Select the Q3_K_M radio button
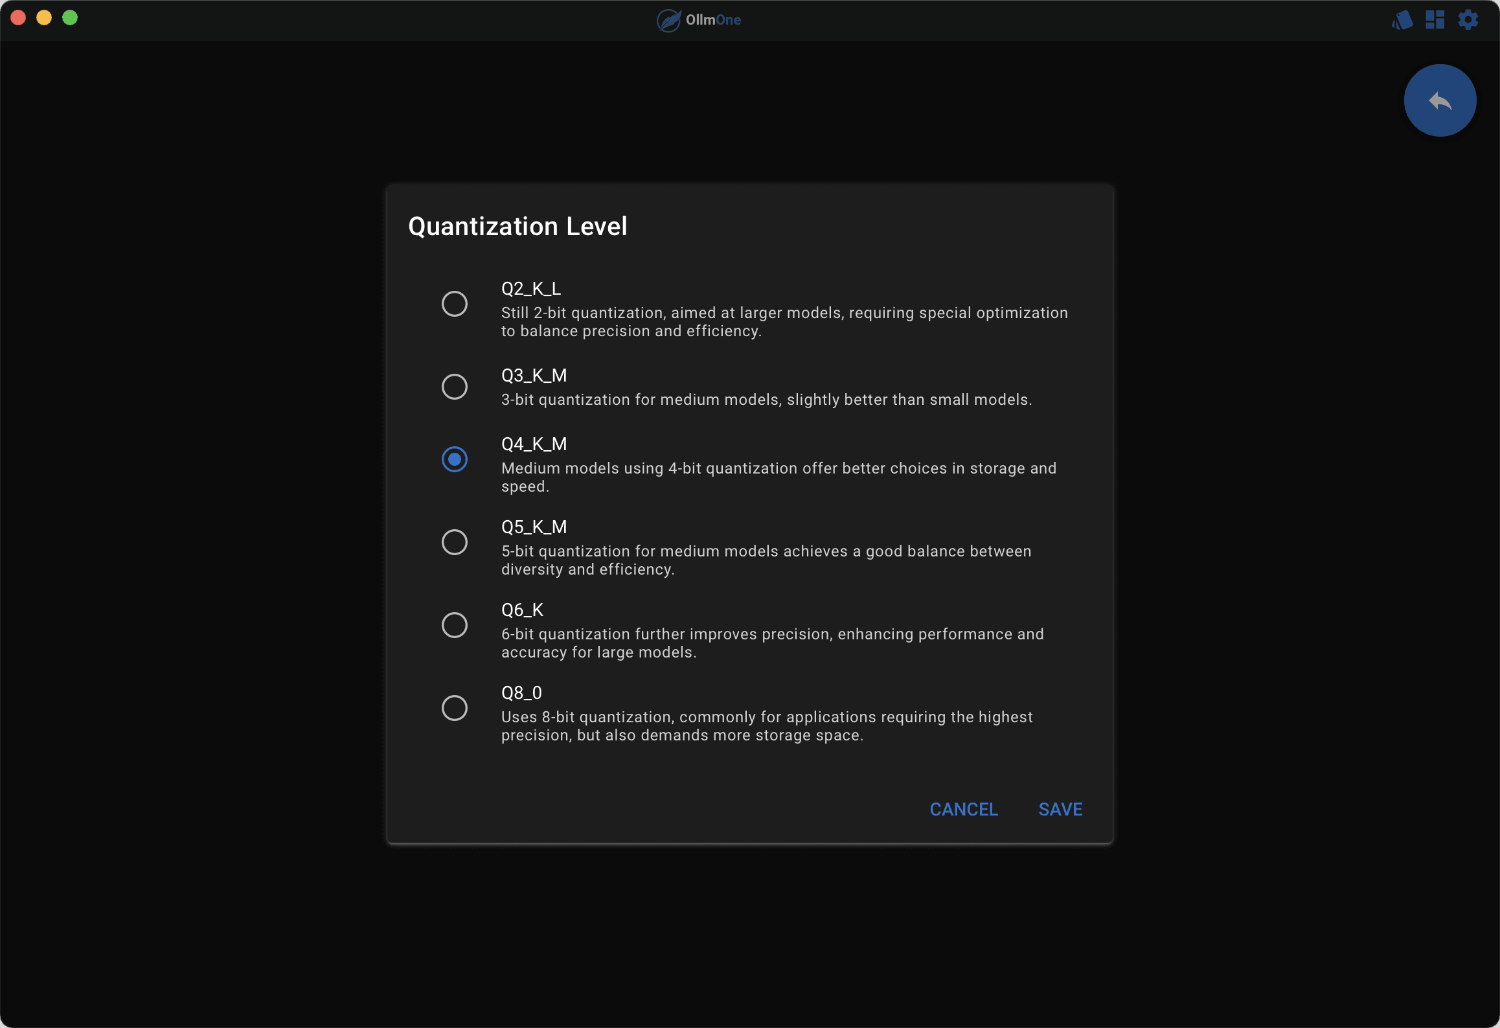Viewport: 1500px width, 1028px height. [x=455, y=387]
